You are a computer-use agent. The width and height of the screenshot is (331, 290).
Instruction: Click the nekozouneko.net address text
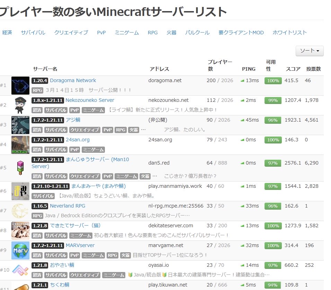[x=169, y=100]
